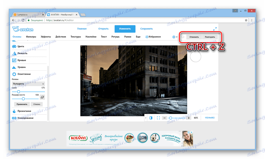The height and width of the screenshot is (159, 265).
Task: Open the Кривые curves icon
Action: (14, 60)
